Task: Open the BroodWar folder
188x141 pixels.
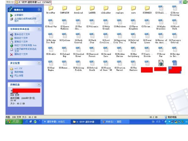Action: (51, 10)
